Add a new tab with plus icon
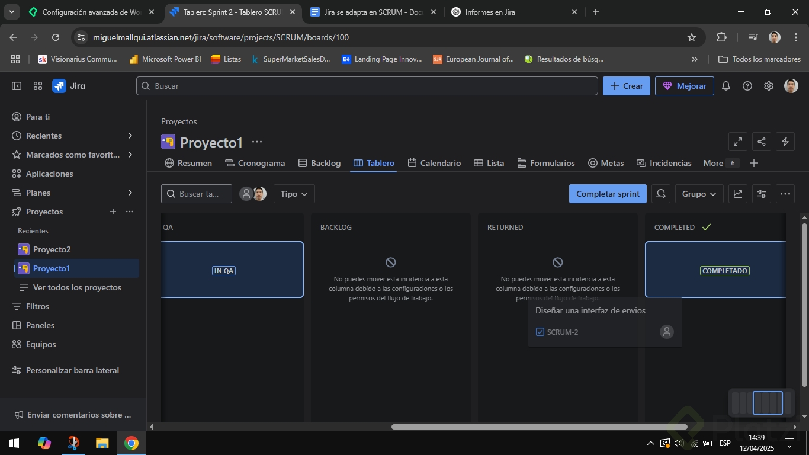 [x=754, y=163]
